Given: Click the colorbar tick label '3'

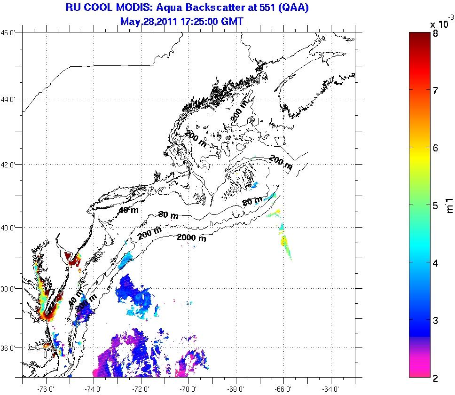Looking at the screenshot, I should point(435,321).
